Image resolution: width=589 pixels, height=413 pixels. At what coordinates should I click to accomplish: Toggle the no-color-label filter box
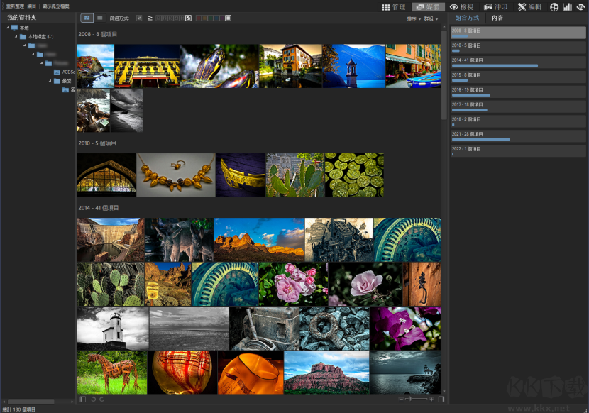(228, 18)
